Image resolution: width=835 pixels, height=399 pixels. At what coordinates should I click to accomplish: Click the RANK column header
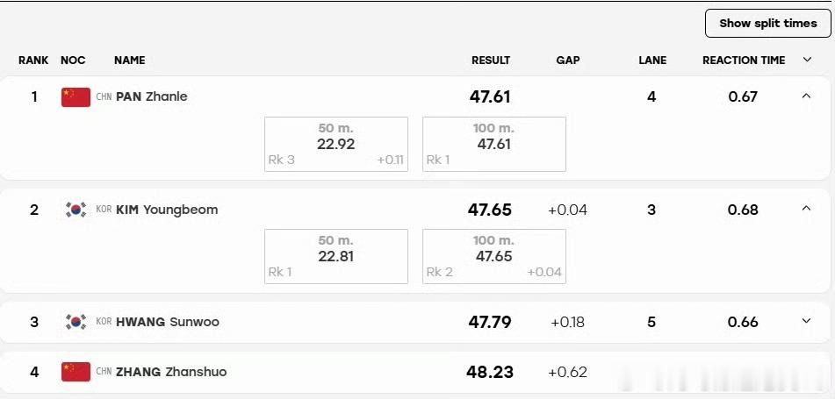33,61
